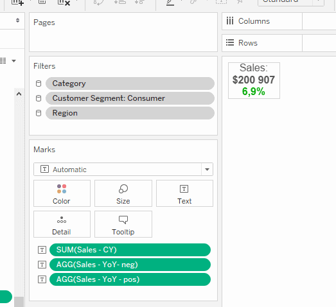Open the Text marks card

point(184,193)
